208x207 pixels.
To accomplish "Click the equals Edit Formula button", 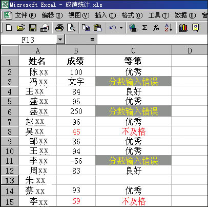I will tap(92, 40).
